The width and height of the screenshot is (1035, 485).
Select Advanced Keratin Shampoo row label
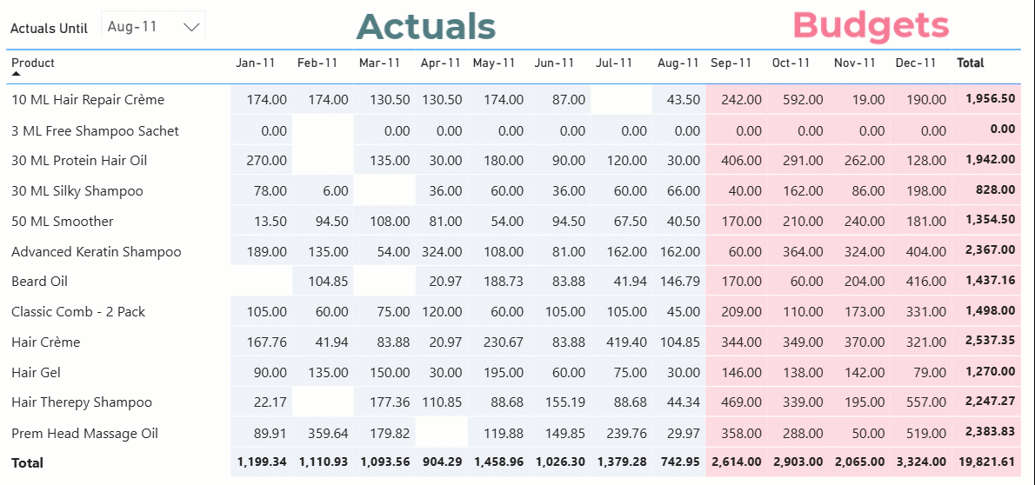coord(97,252)
